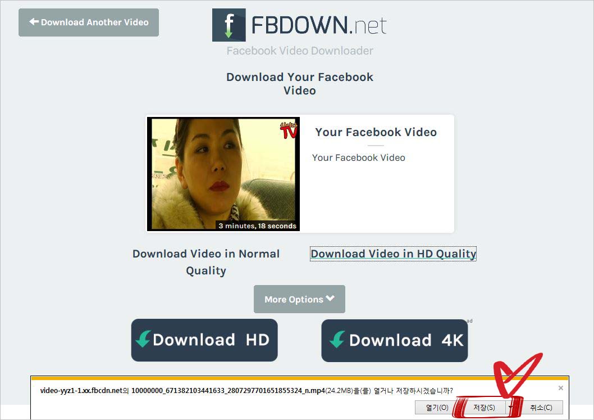The height and width of the screenshot is (420, 594).
Task: Click the mp4 filename in the download bar
Action: click(228, 390)
